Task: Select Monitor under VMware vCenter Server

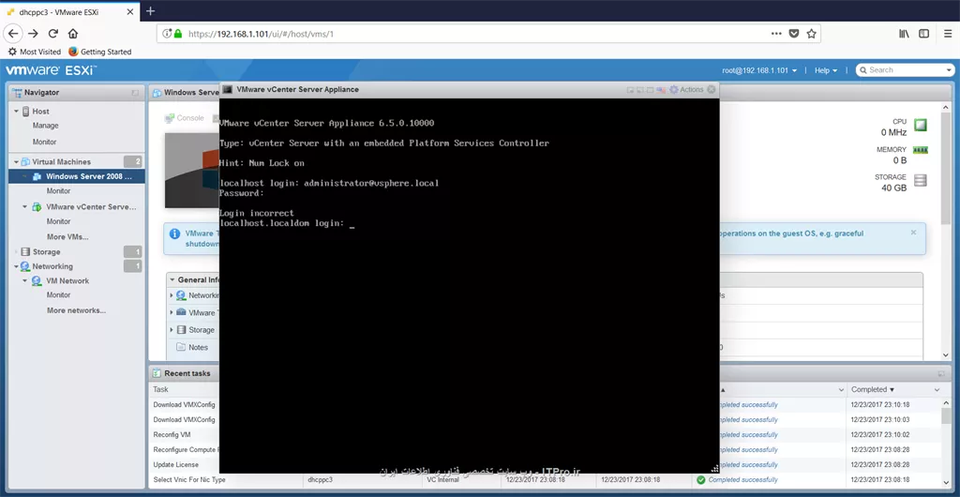Action: [59, 221]
